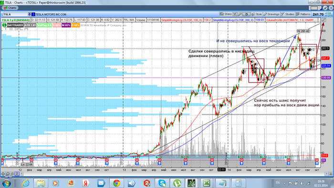334x188 pixels.
Task: Click the zoom magnifier icon at bottom left
Action: pyautogui.click(x=8, y=174)
